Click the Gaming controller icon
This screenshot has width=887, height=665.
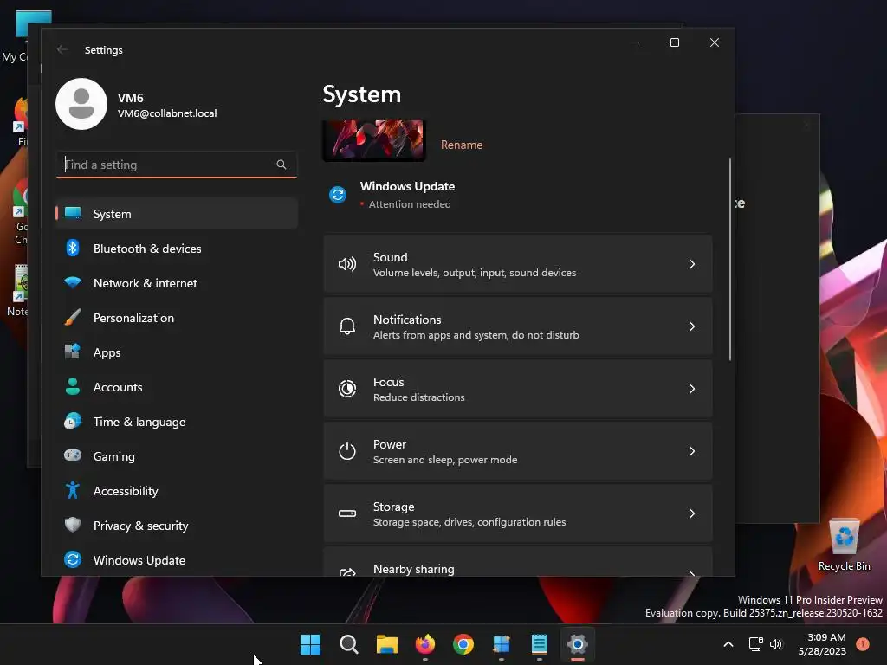[73, 455]
